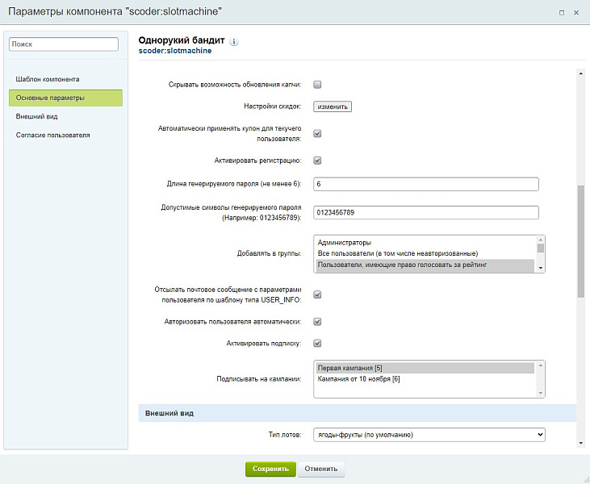Click the Сохранить button
This screenshot has width=590, height=484.
pyautogui.click(x=270, y=468)
